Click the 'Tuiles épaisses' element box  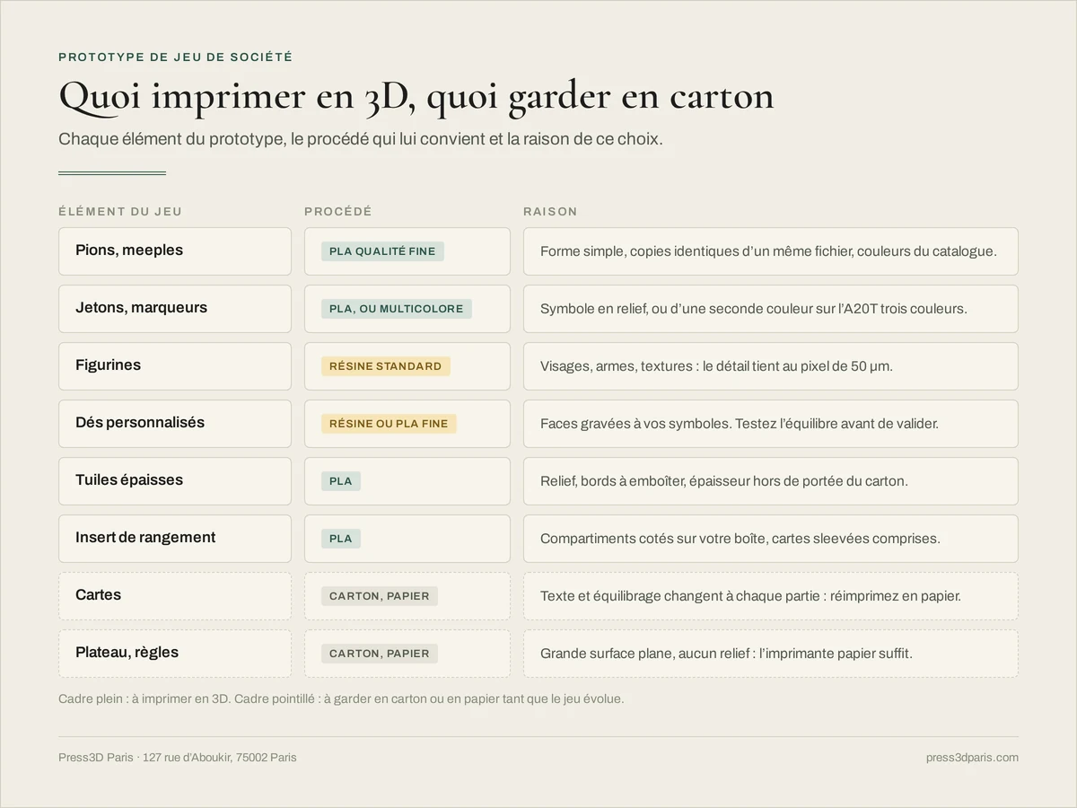[175, 481]
